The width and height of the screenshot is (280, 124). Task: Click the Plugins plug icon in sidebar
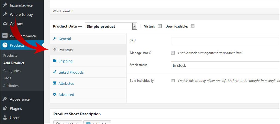click(5, 108)
